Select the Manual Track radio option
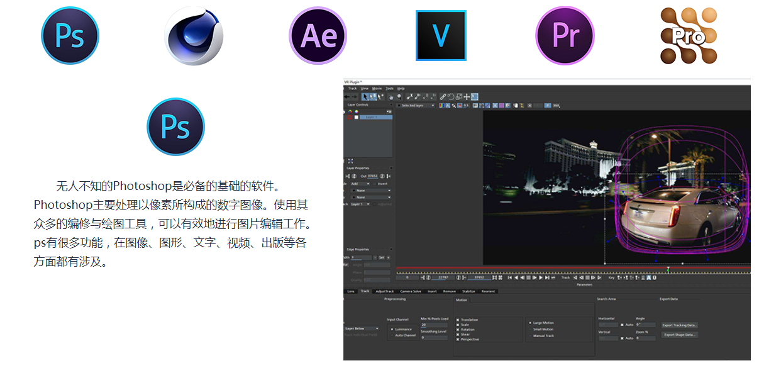 click(x=530, y=336)
